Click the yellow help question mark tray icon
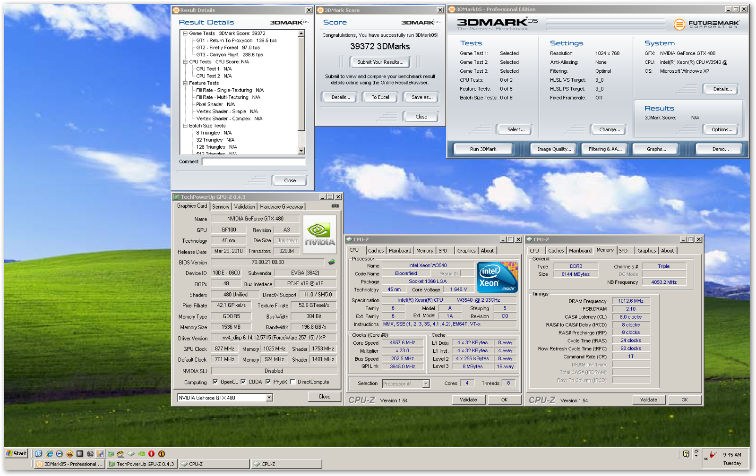 tap(686, 454)
